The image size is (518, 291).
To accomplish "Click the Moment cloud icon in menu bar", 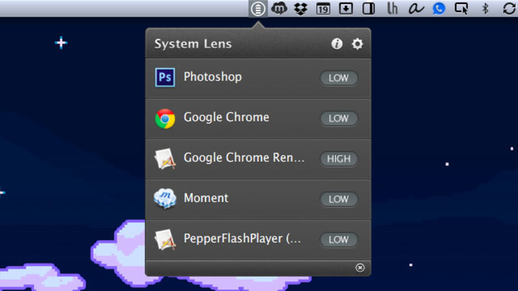I will 279,8.
